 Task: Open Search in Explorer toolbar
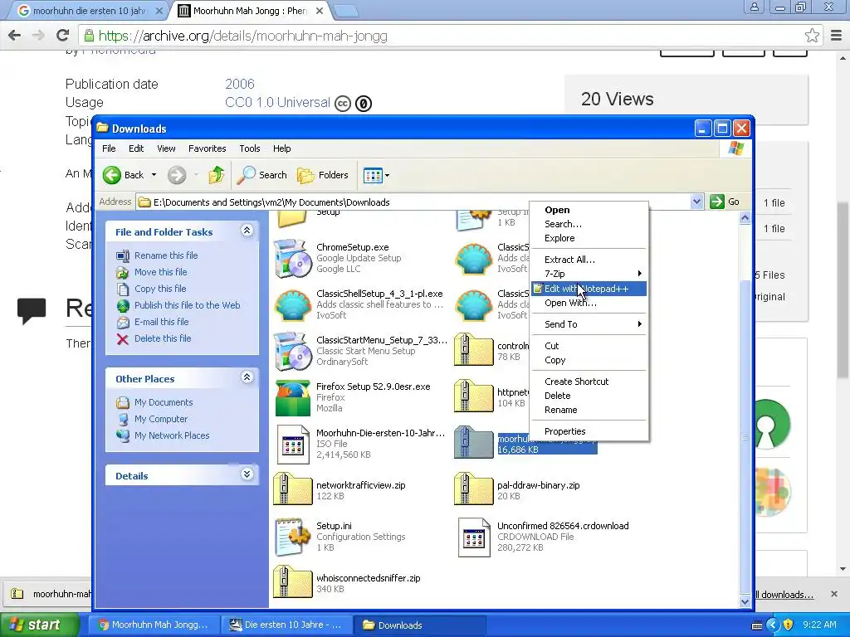[263, 175]
